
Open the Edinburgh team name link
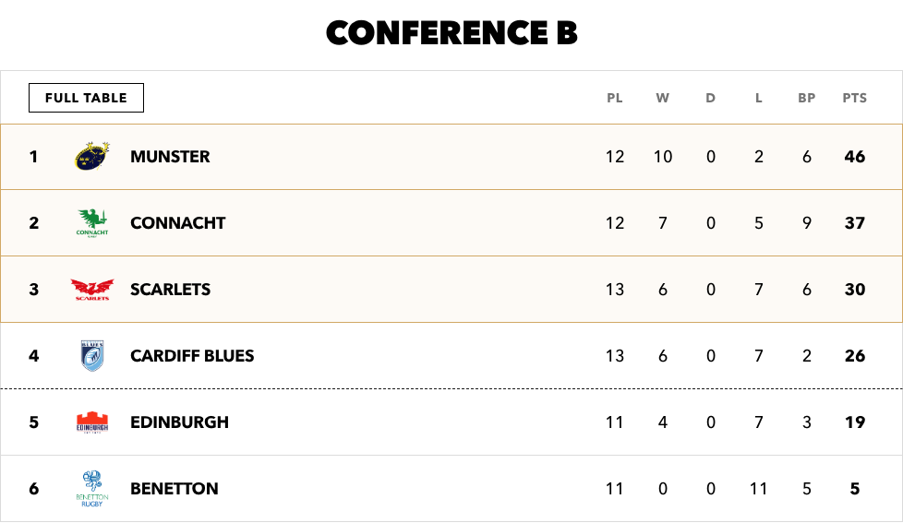(180, 422)
